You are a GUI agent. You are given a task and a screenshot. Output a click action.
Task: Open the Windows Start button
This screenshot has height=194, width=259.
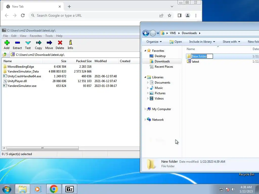point(7,189)
